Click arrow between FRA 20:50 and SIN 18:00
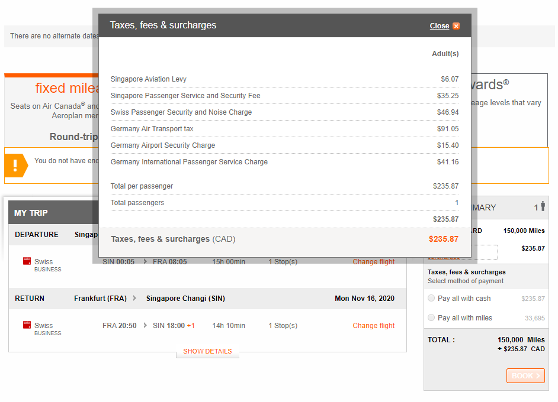The image size is (558, 402). [x=145, y=325]
